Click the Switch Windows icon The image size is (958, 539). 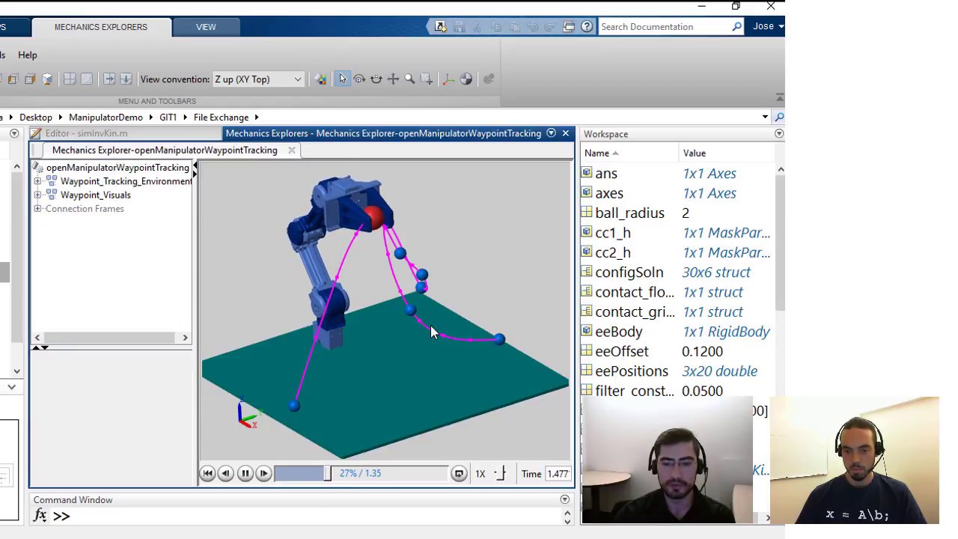pos(569,26)
